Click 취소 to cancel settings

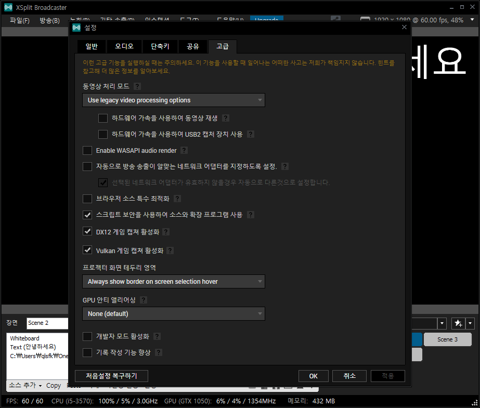coord(349,376)
